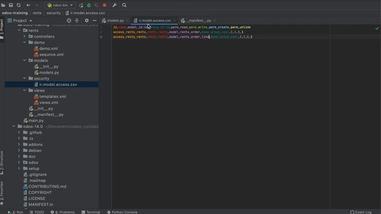Select the .gitignore file
The height and width of the screenshot is (214, 381).
pos(38,174)
